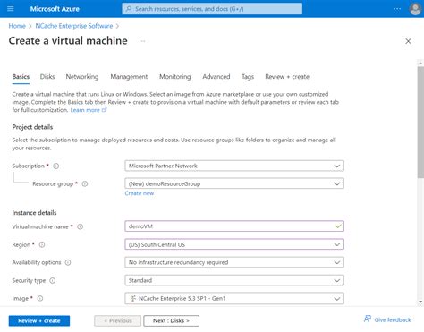Click the Resource group info icon
This screenshot has height=332, width=424.
click(x=85, y=183)
